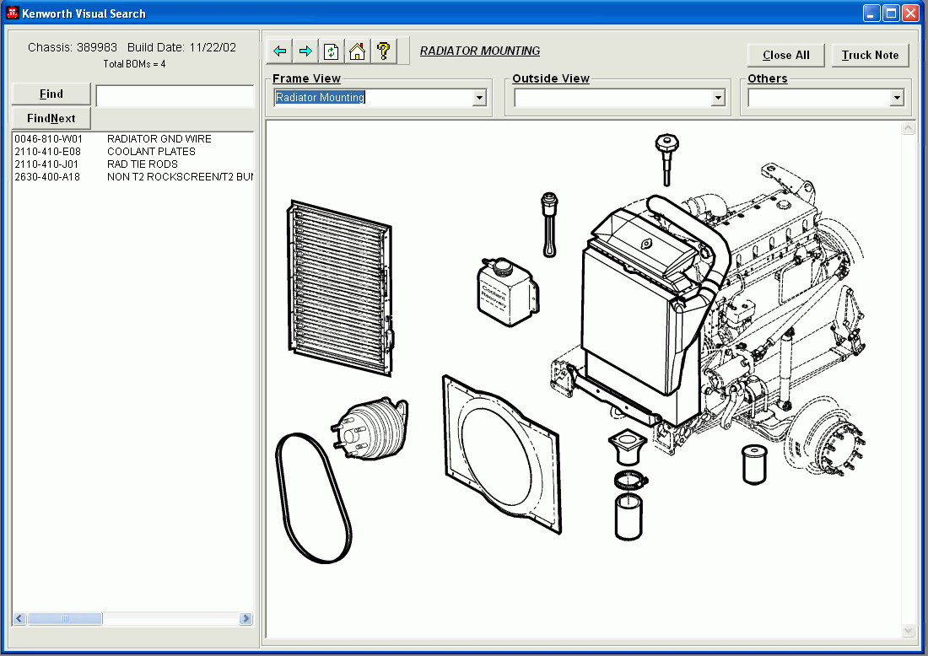Select the coolant recovery tank in diagram
This screenshot has width=928, height=656.
504,291
